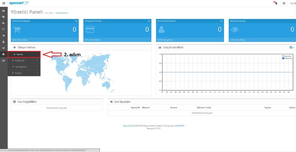
Task: Click eye icon beside Dünya Haritası heading
Action: pos(14,48)
